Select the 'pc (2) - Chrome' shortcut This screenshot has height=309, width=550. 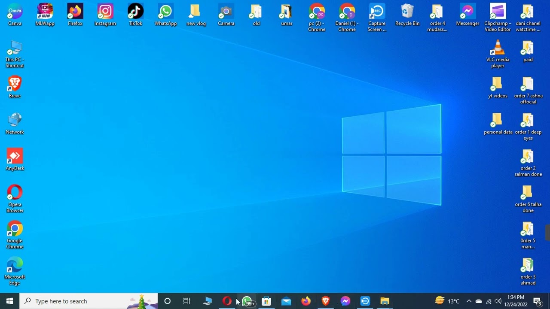[317, 18]
